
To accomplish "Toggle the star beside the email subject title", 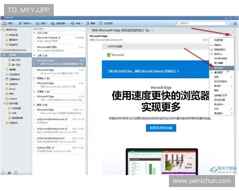I will [152, 30].
